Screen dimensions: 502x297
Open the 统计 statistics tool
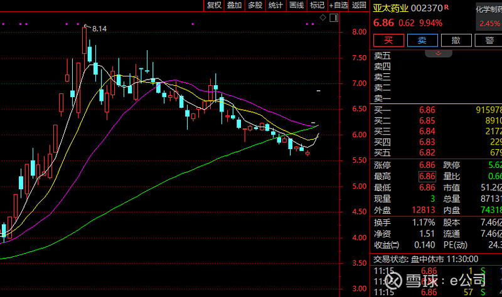click(x=275, y=5)
